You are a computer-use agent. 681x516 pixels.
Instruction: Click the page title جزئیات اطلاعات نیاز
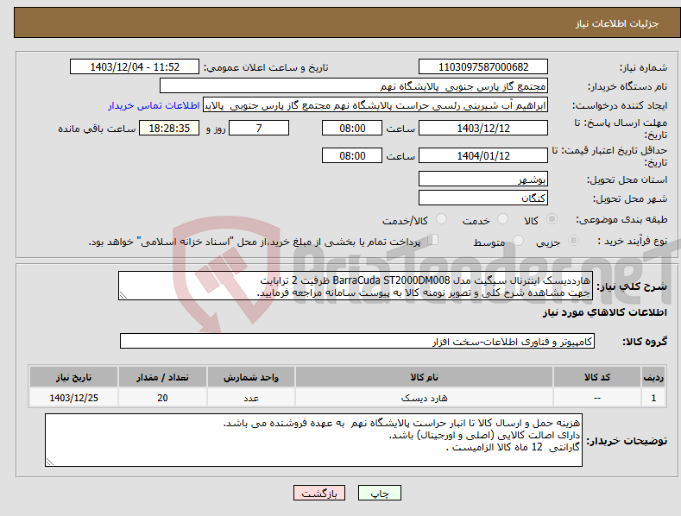(617, 23)
